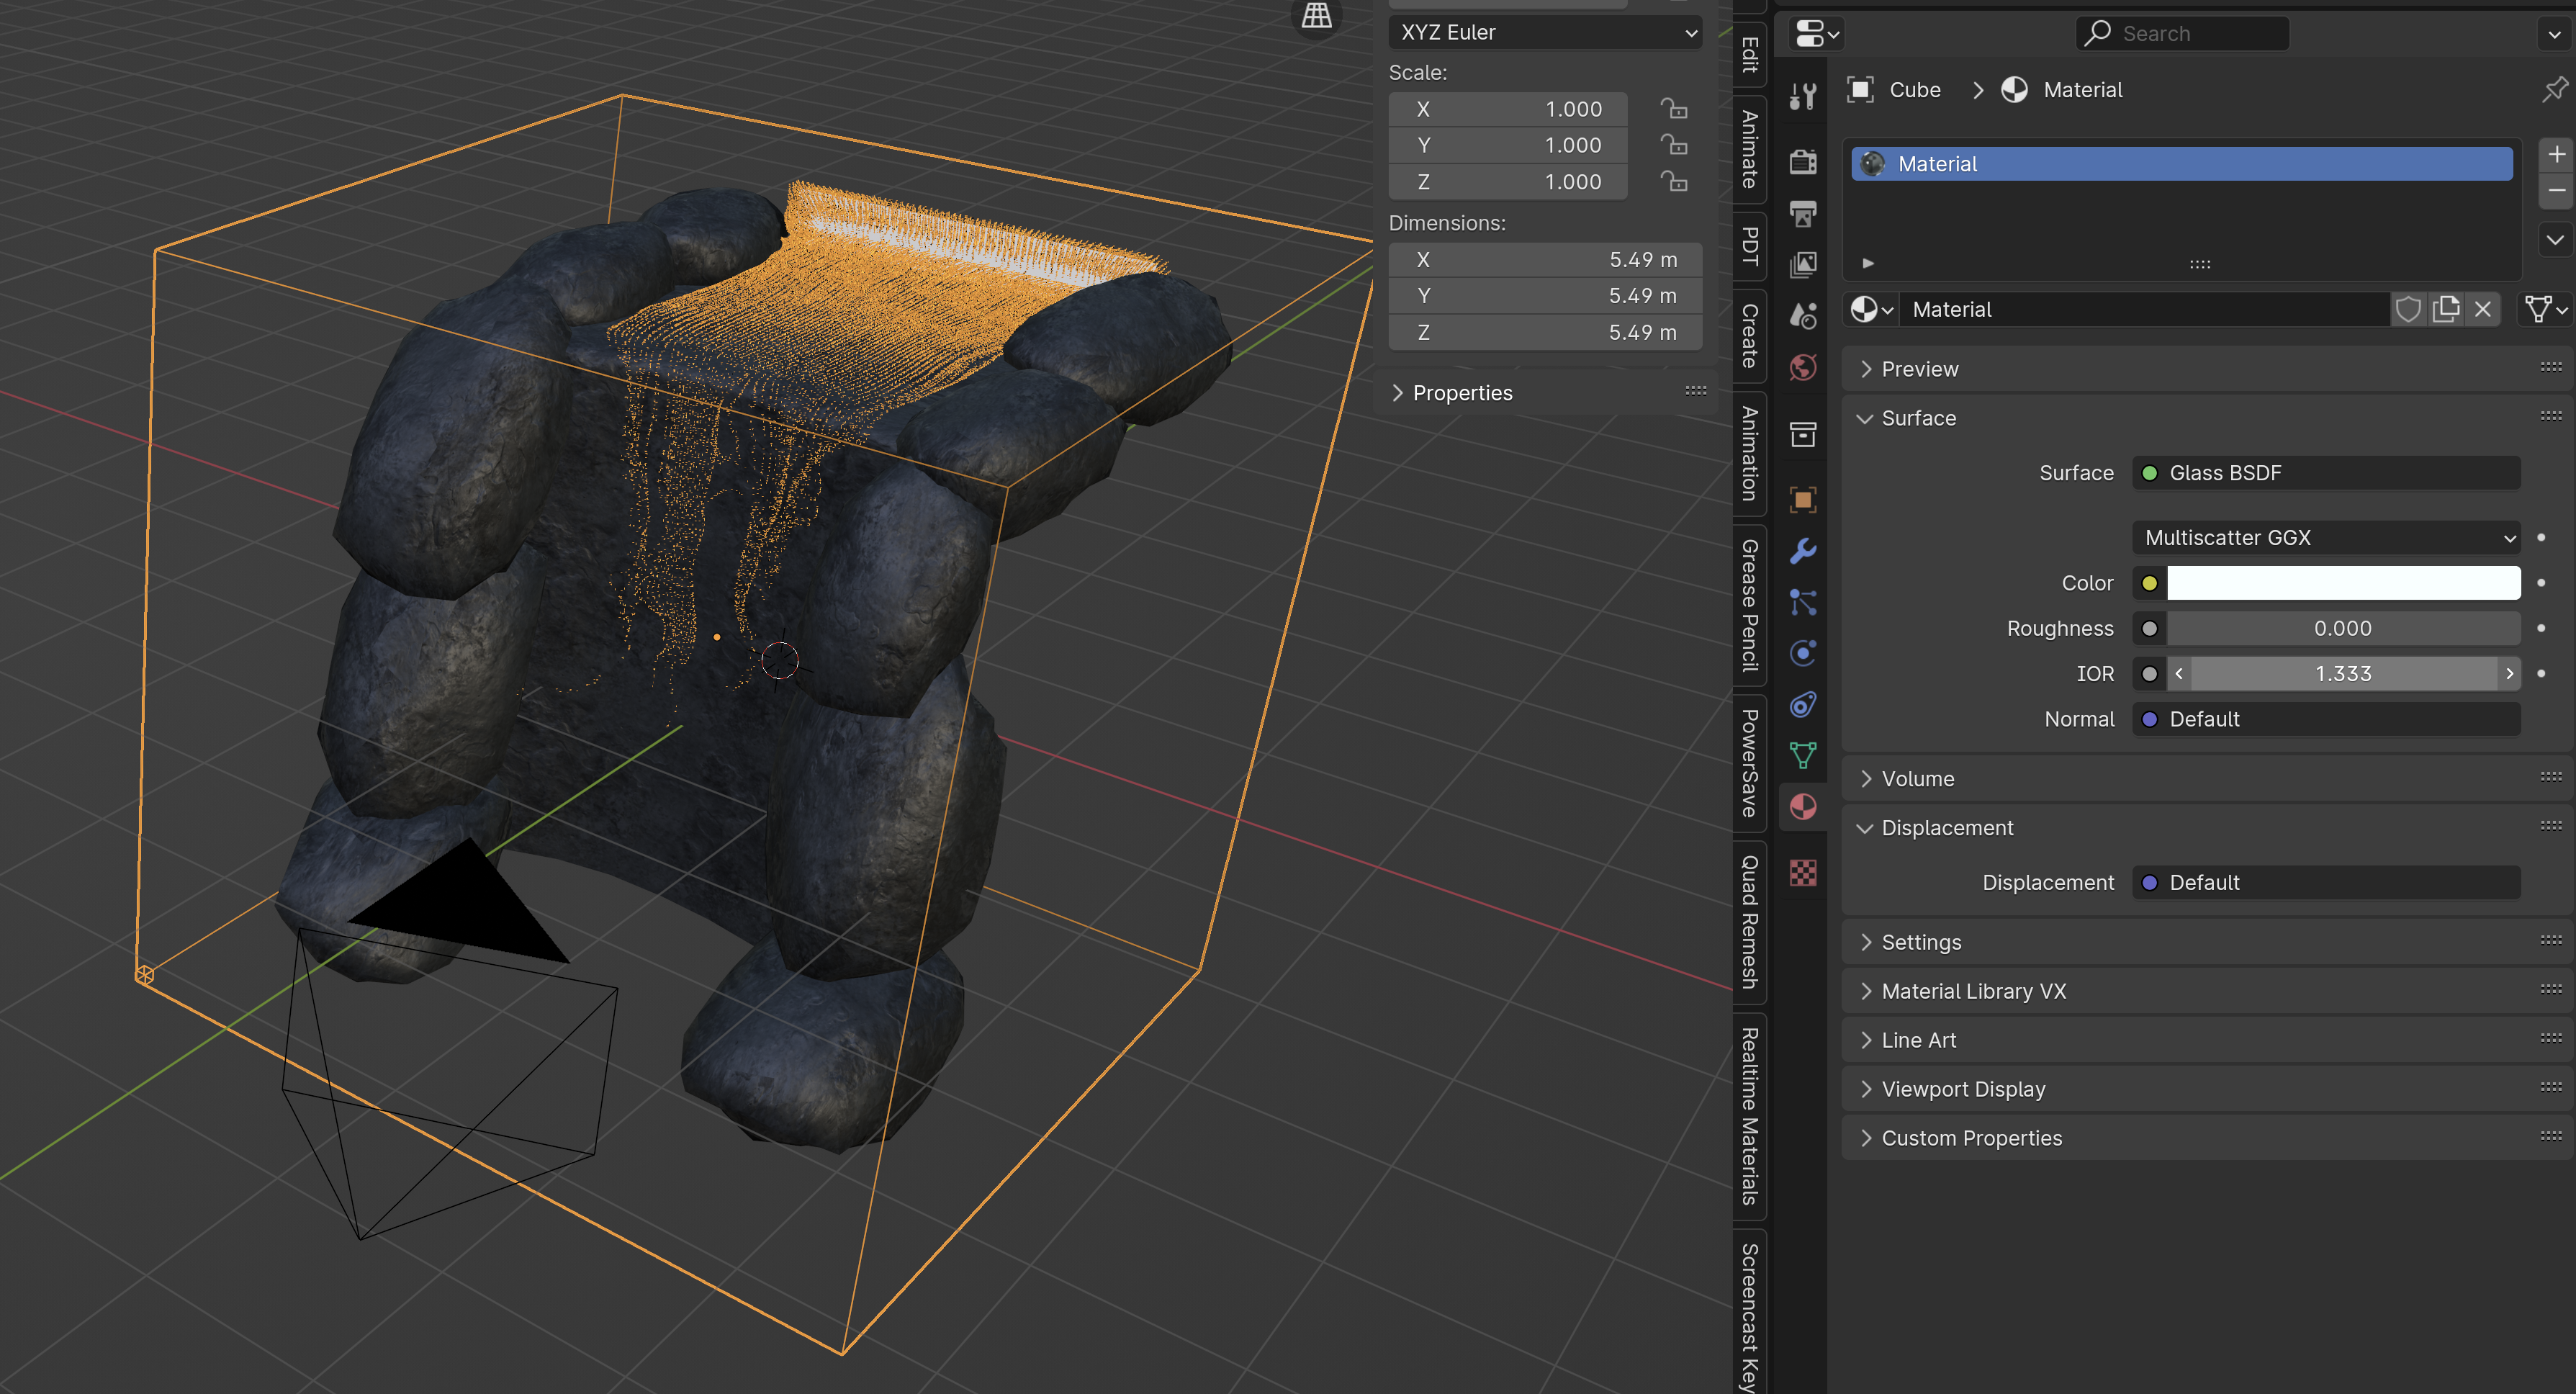The width and height of the screenshot is (2576, 1394).
Task: Open the Physics properties tab
Action: tap(1803, 653)
